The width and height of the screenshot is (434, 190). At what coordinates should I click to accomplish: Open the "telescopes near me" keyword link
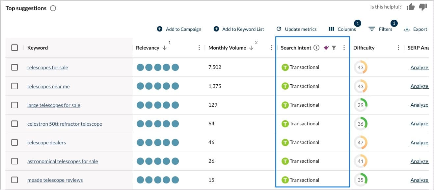click(x=48, y=87)
